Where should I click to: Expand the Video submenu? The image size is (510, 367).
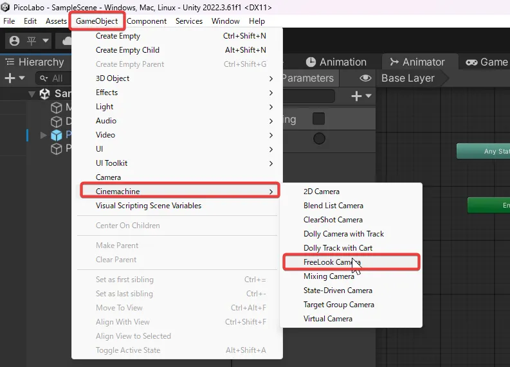(178, 135)
